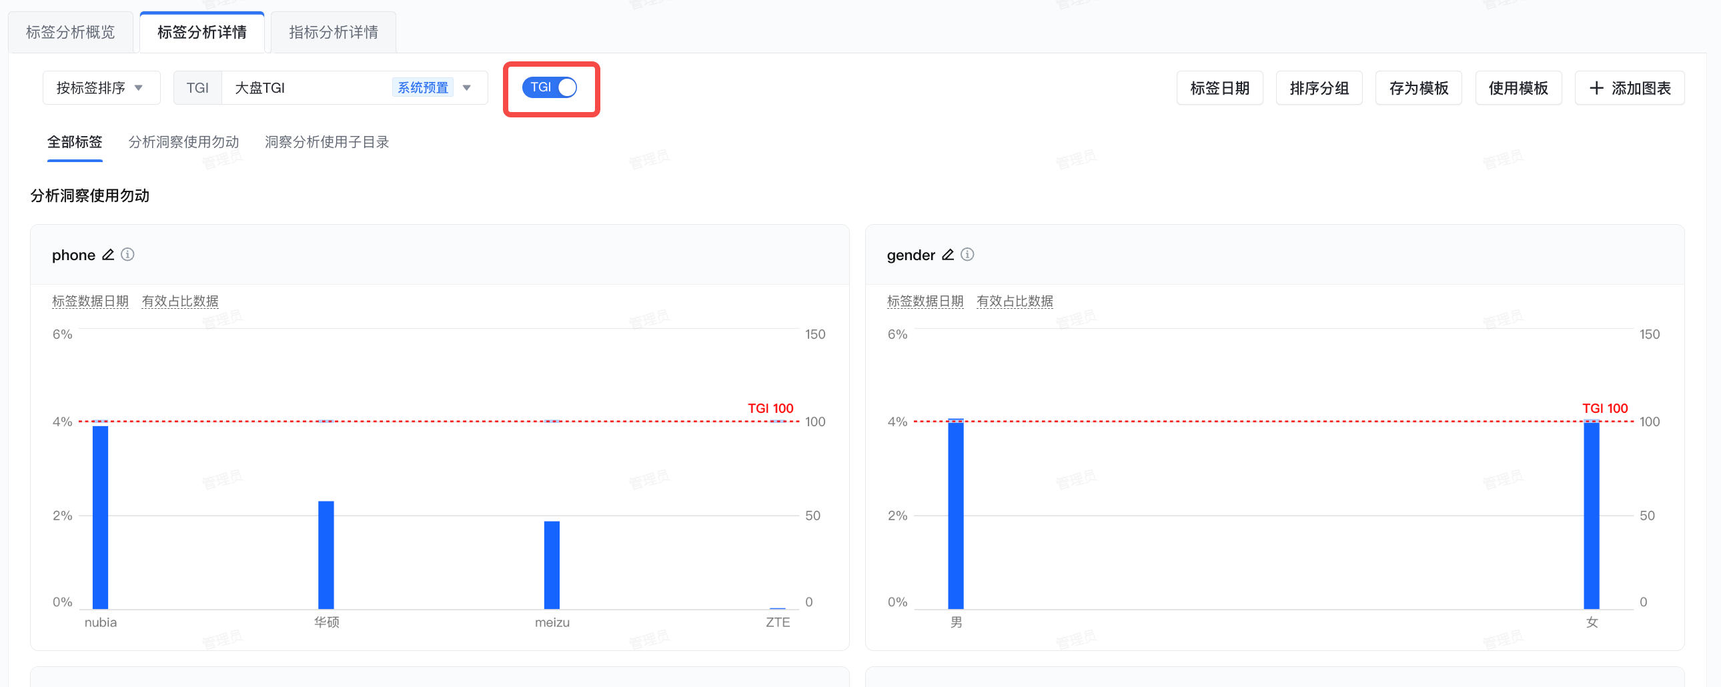
Task: Click the 使用模板 button
Action: pos(1518,88)
